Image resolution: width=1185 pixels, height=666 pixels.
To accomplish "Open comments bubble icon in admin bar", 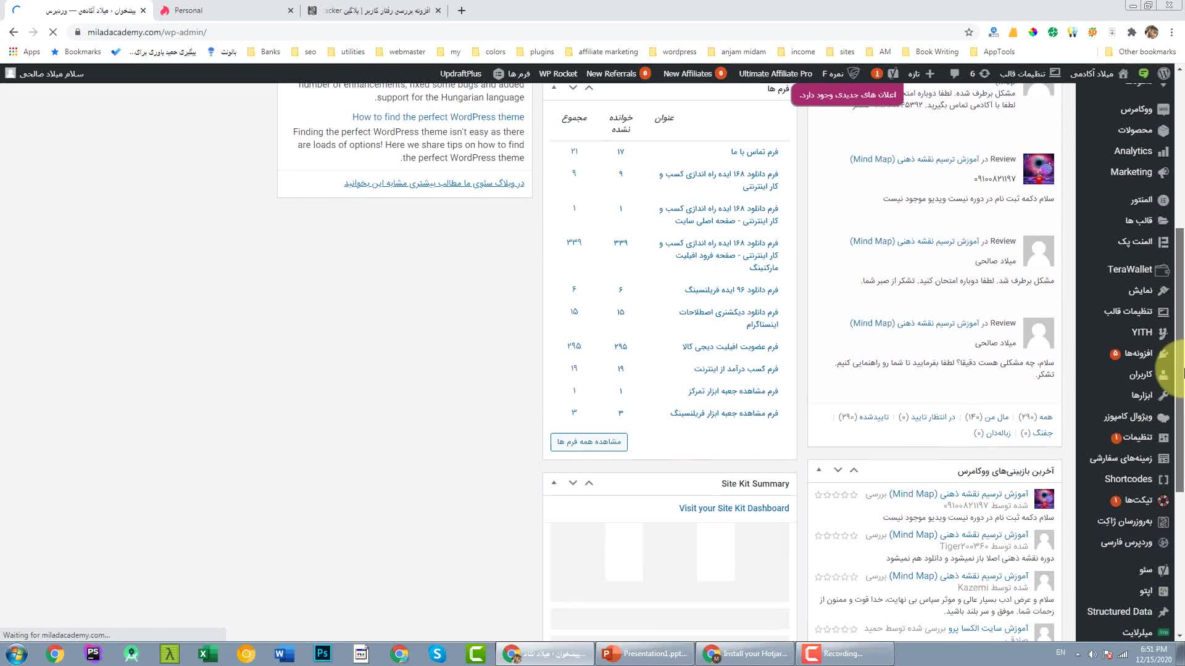I will point(954,73).
